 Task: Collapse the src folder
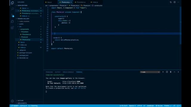(x=20, y=26)
